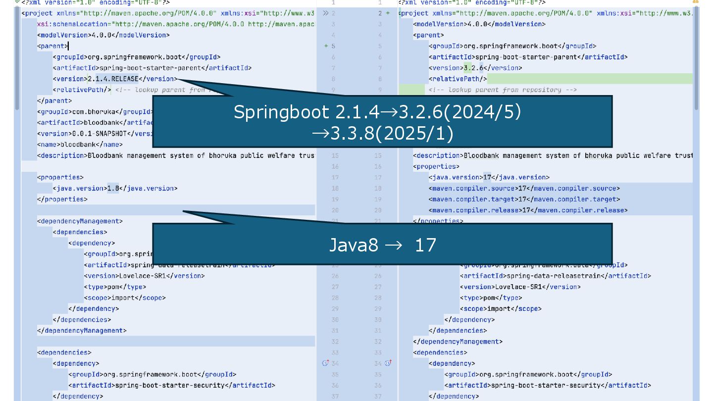This screenshot has height=401, width=713.
Task: Click scope import line in left pane
Action: coord(125,298)
